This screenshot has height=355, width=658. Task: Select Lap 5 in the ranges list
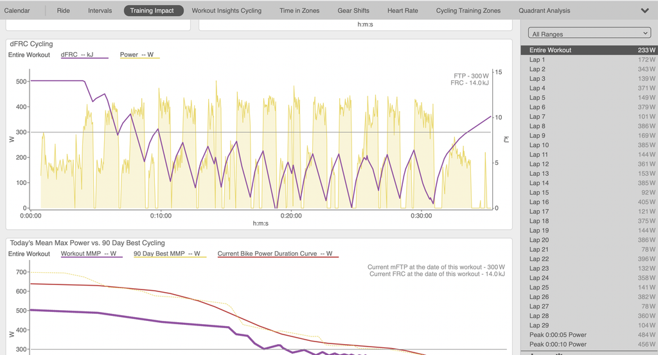click(x=589, y=98)
